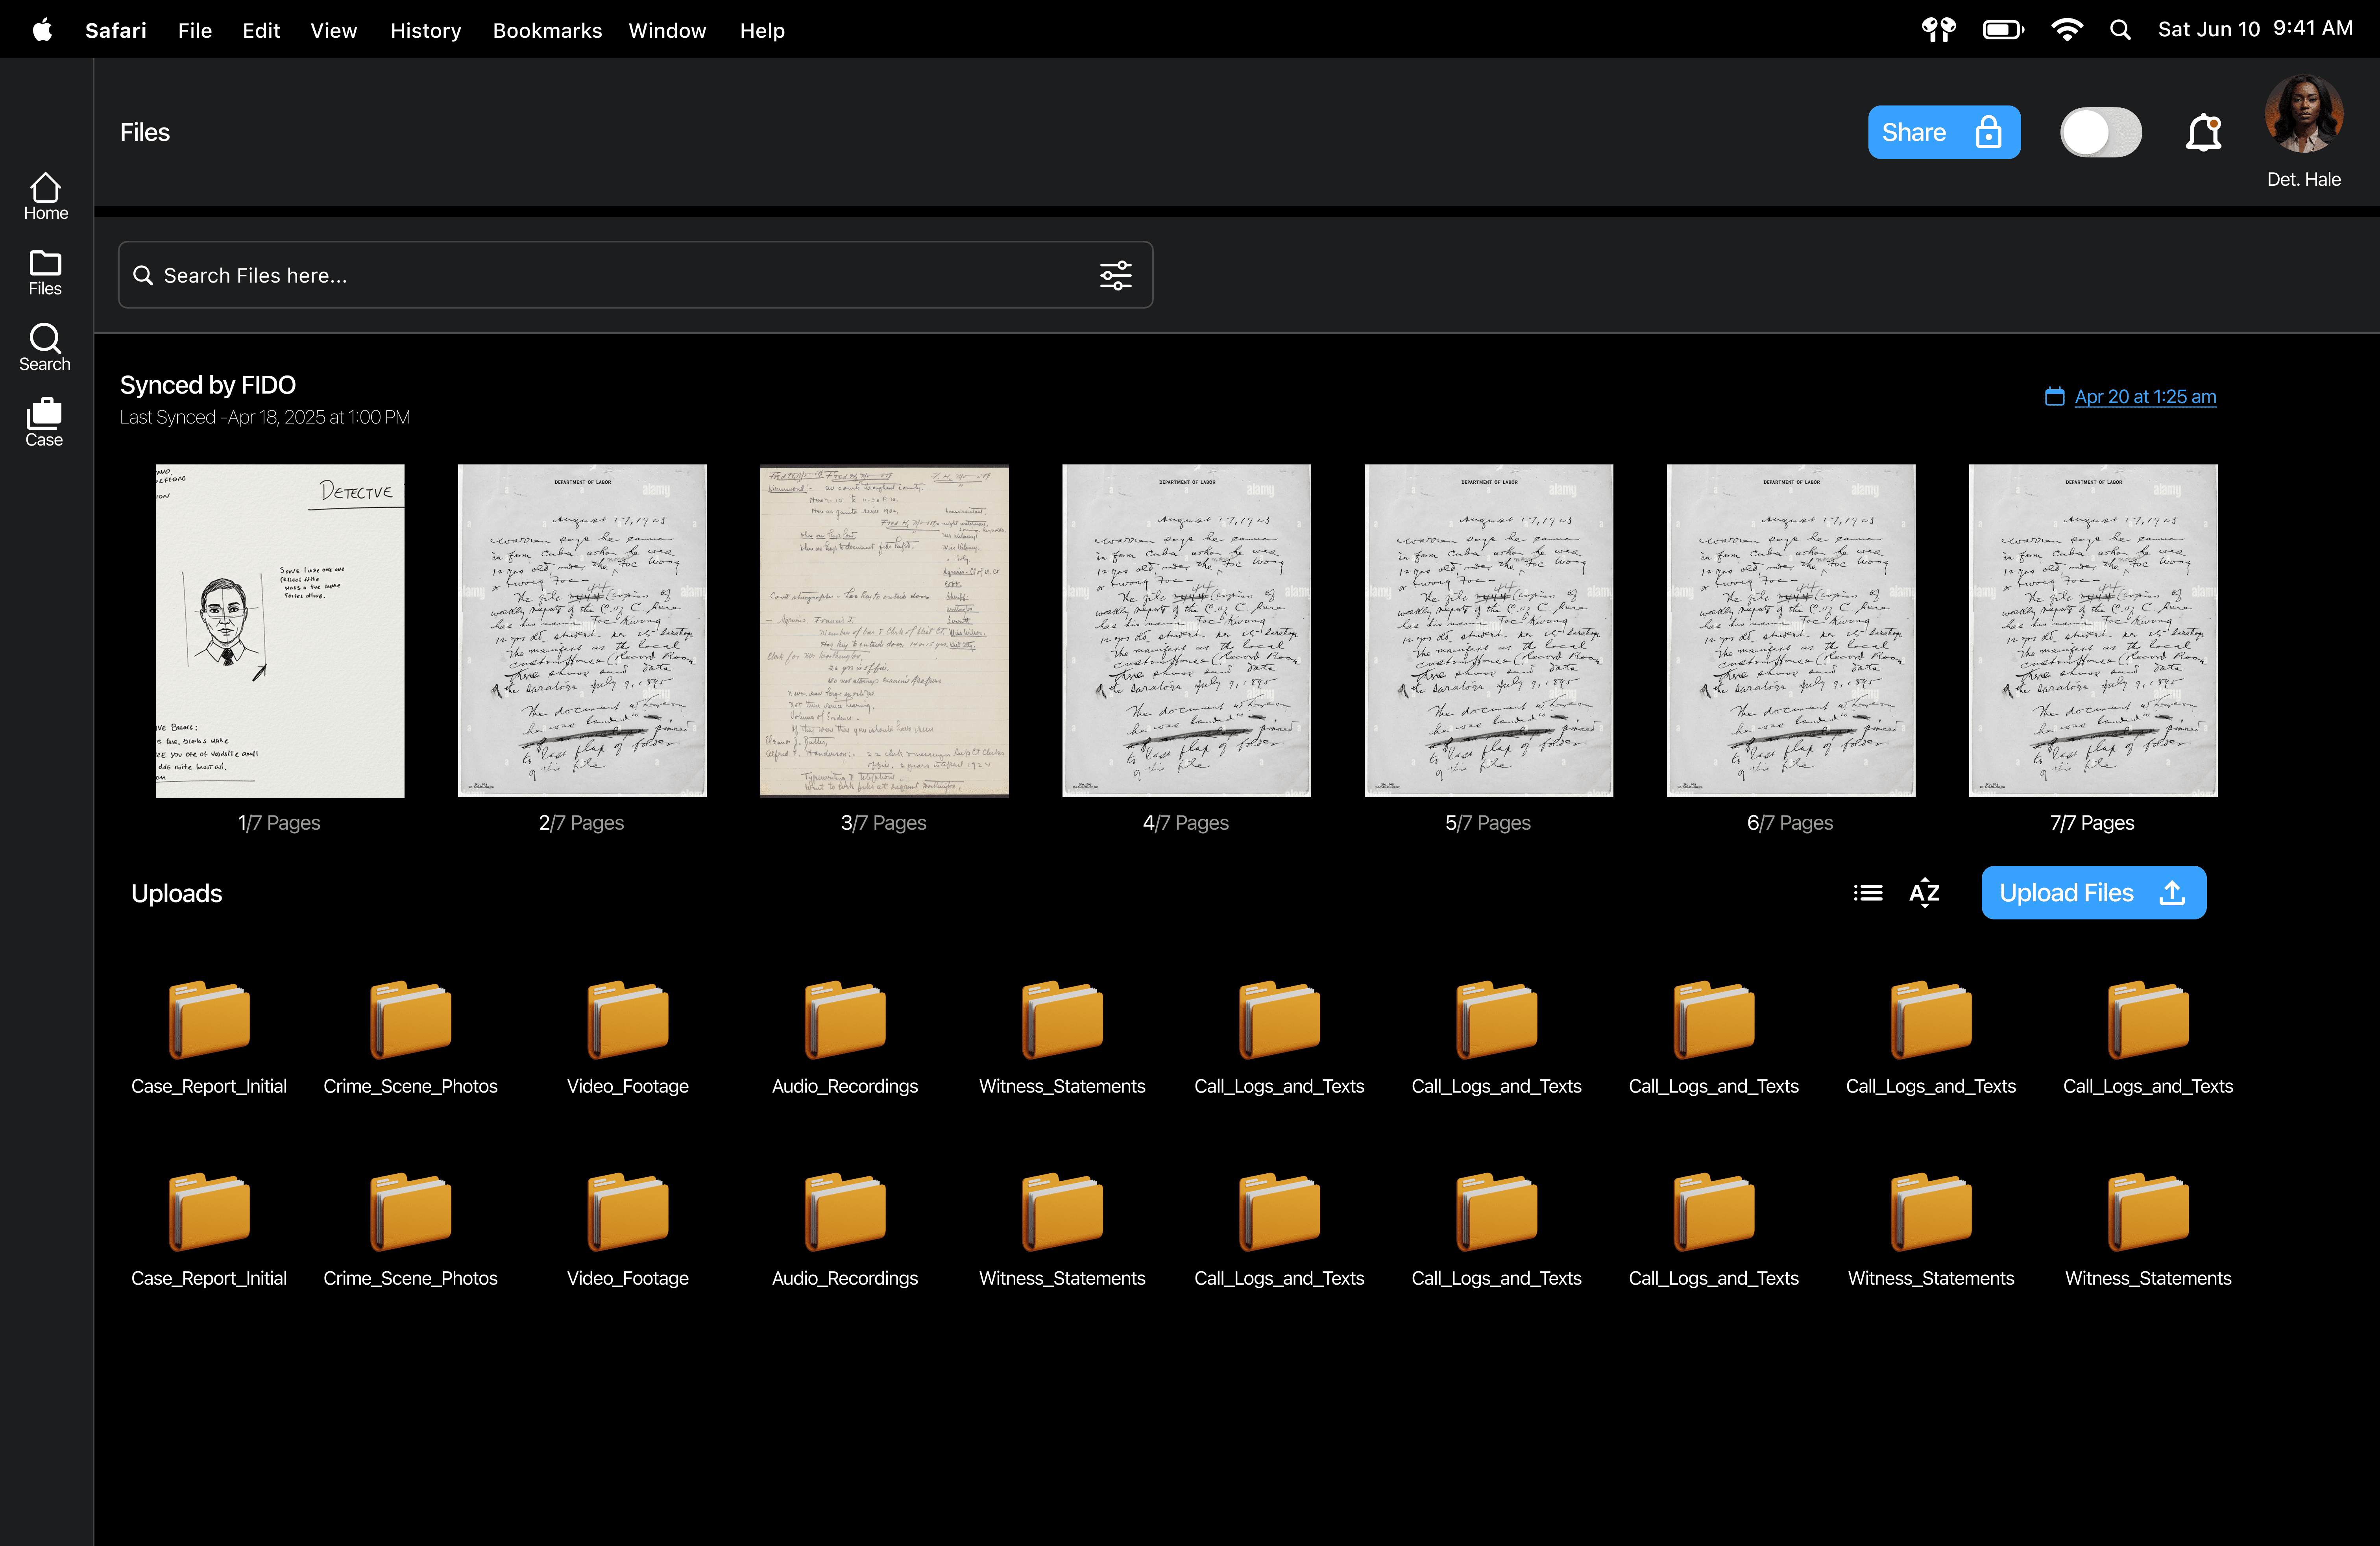Open top-row Video_Footage folder
This screenshot has width=2380, height=1546.
628,1038
